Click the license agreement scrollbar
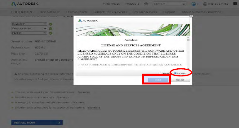 [188, 53]
